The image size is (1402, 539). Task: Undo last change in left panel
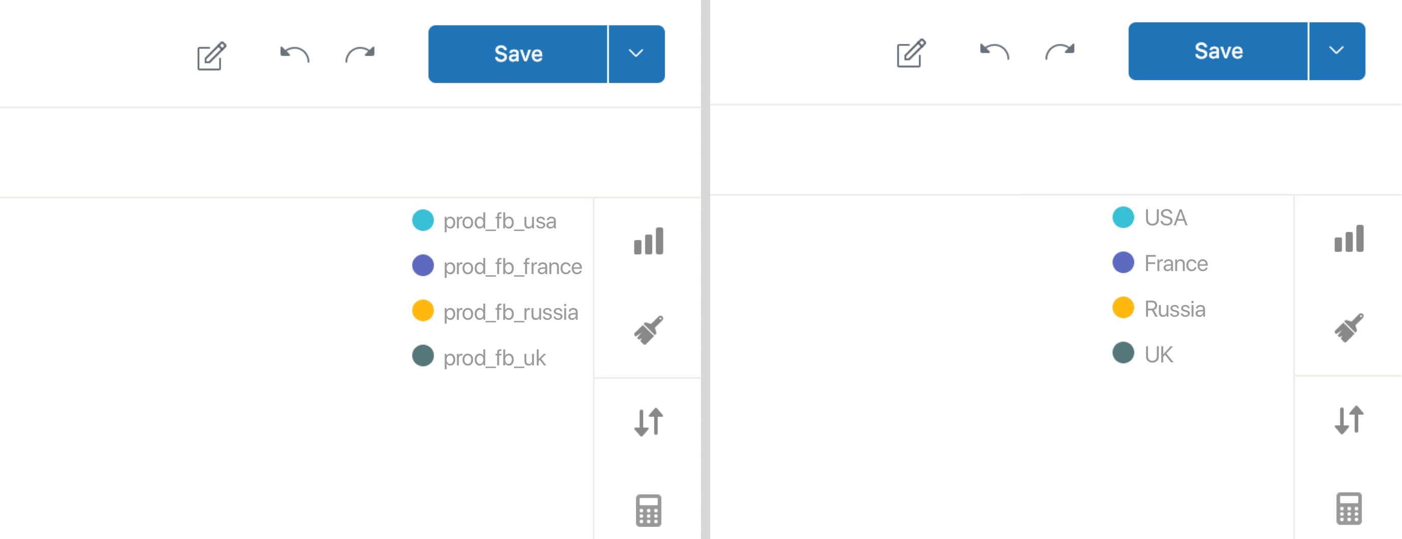click(x=295, y=54)
